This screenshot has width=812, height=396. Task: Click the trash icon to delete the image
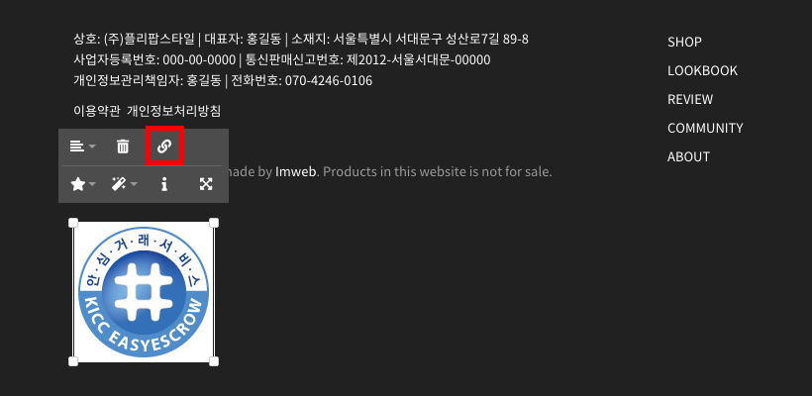123,147
